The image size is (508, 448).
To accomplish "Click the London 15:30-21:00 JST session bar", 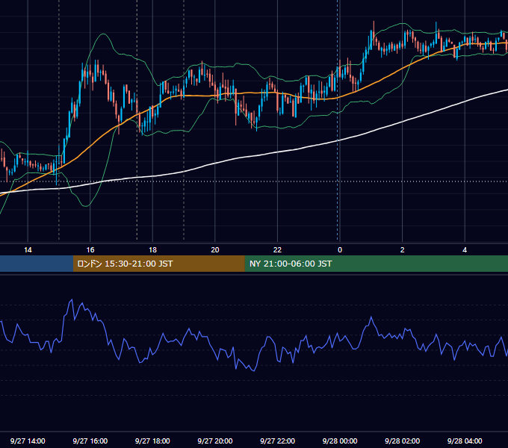I will 158,264.
